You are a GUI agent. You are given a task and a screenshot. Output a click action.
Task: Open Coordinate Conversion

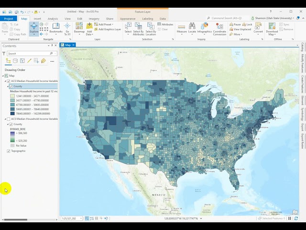coord(219,29)
